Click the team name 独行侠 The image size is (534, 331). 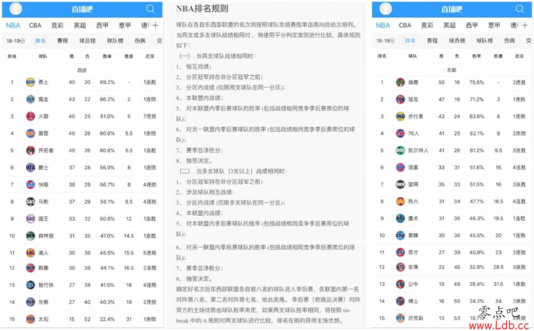click(46, 285)
